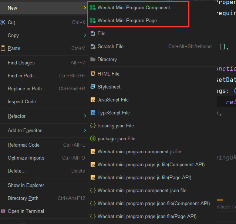Create a tsconfig.json File
Viewport: 236px width, 224px height.
[x=152, y=126]
